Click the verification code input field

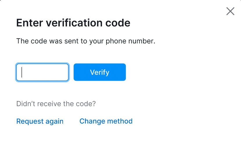tap(42, 72)
